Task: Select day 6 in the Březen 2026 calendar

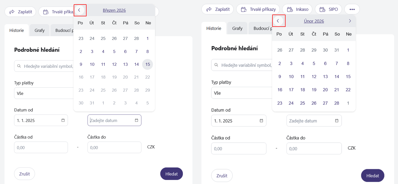Action: pos(125,51)
